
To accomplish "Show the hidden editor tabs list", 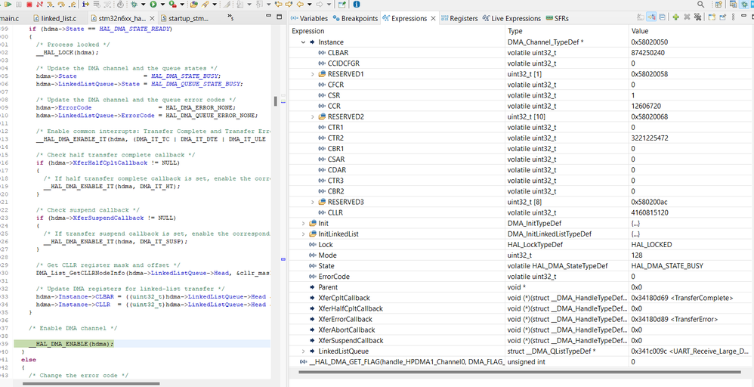I will pyautogui.click(x=231, y=19).
